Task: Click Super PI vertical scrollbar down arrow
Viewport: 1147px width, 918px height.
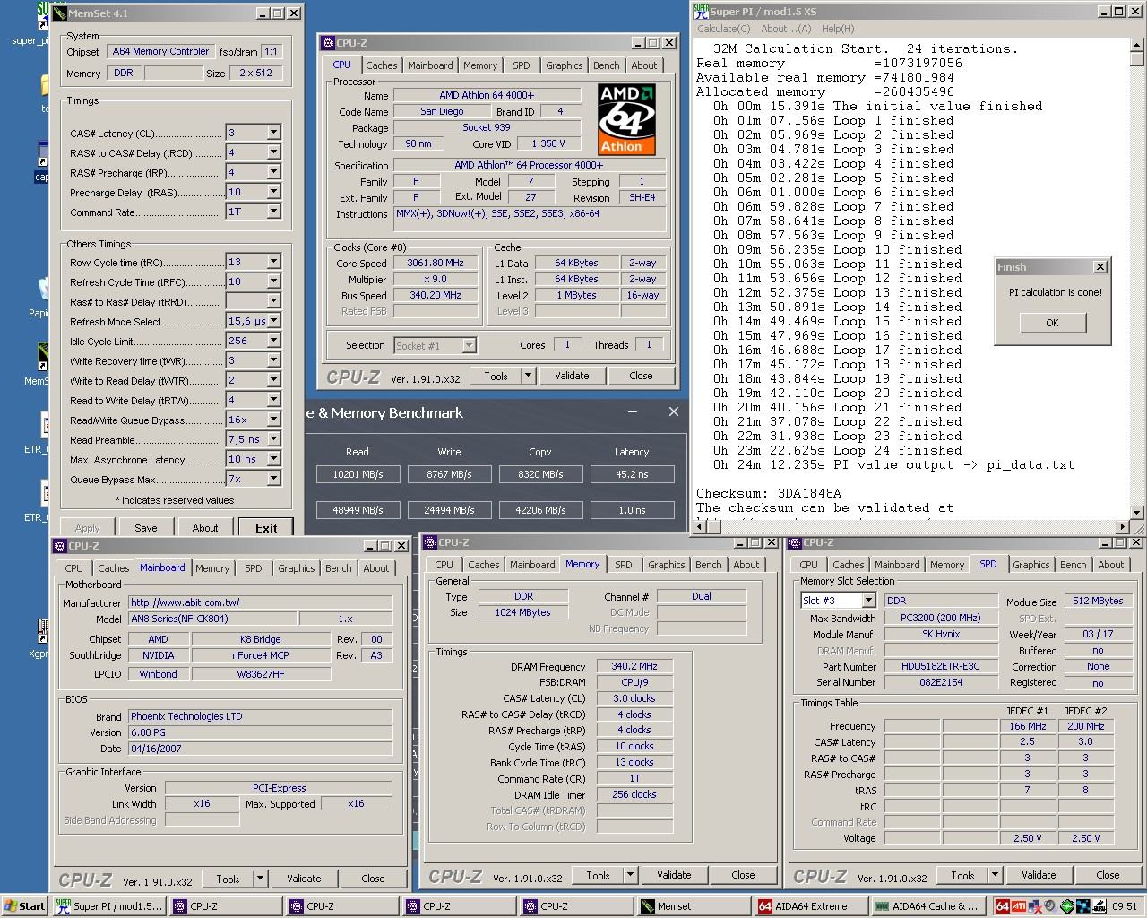Action: pos(1136,513)
